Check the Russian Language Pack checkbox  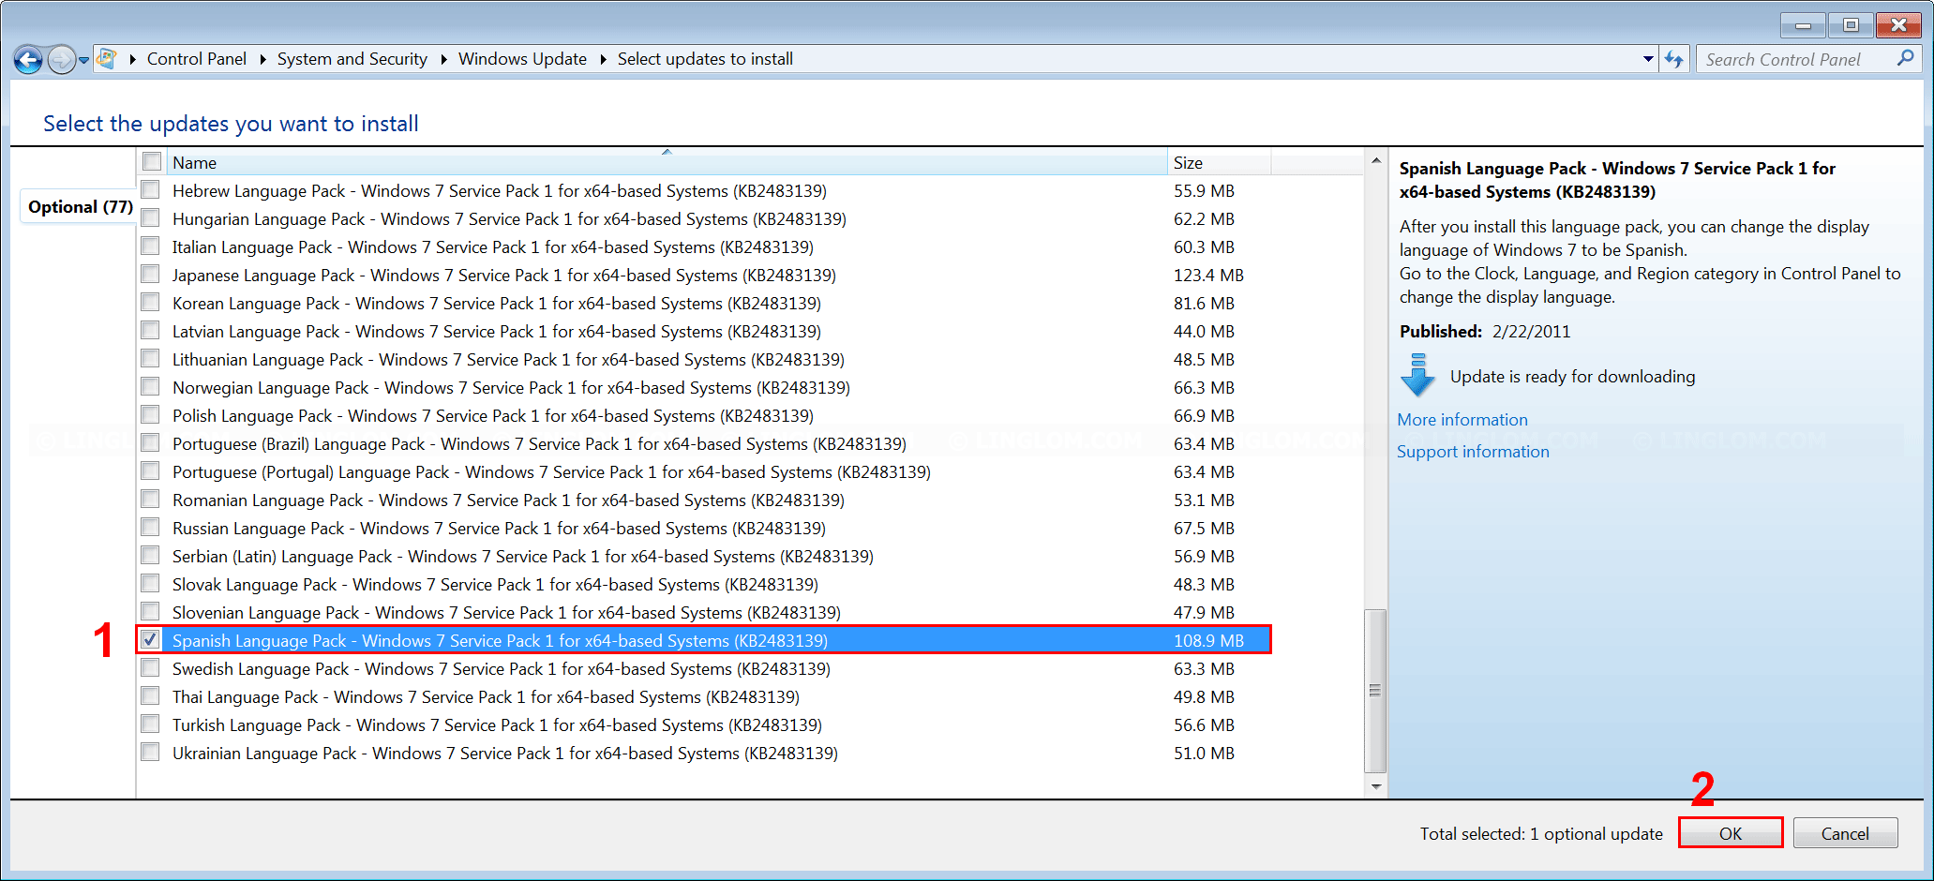click(x=150, y=527)
